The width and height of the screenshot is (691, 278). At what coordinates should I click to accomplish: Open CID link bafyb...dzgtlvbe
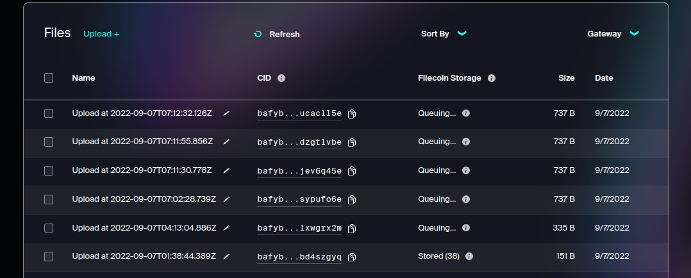point(299,142)
